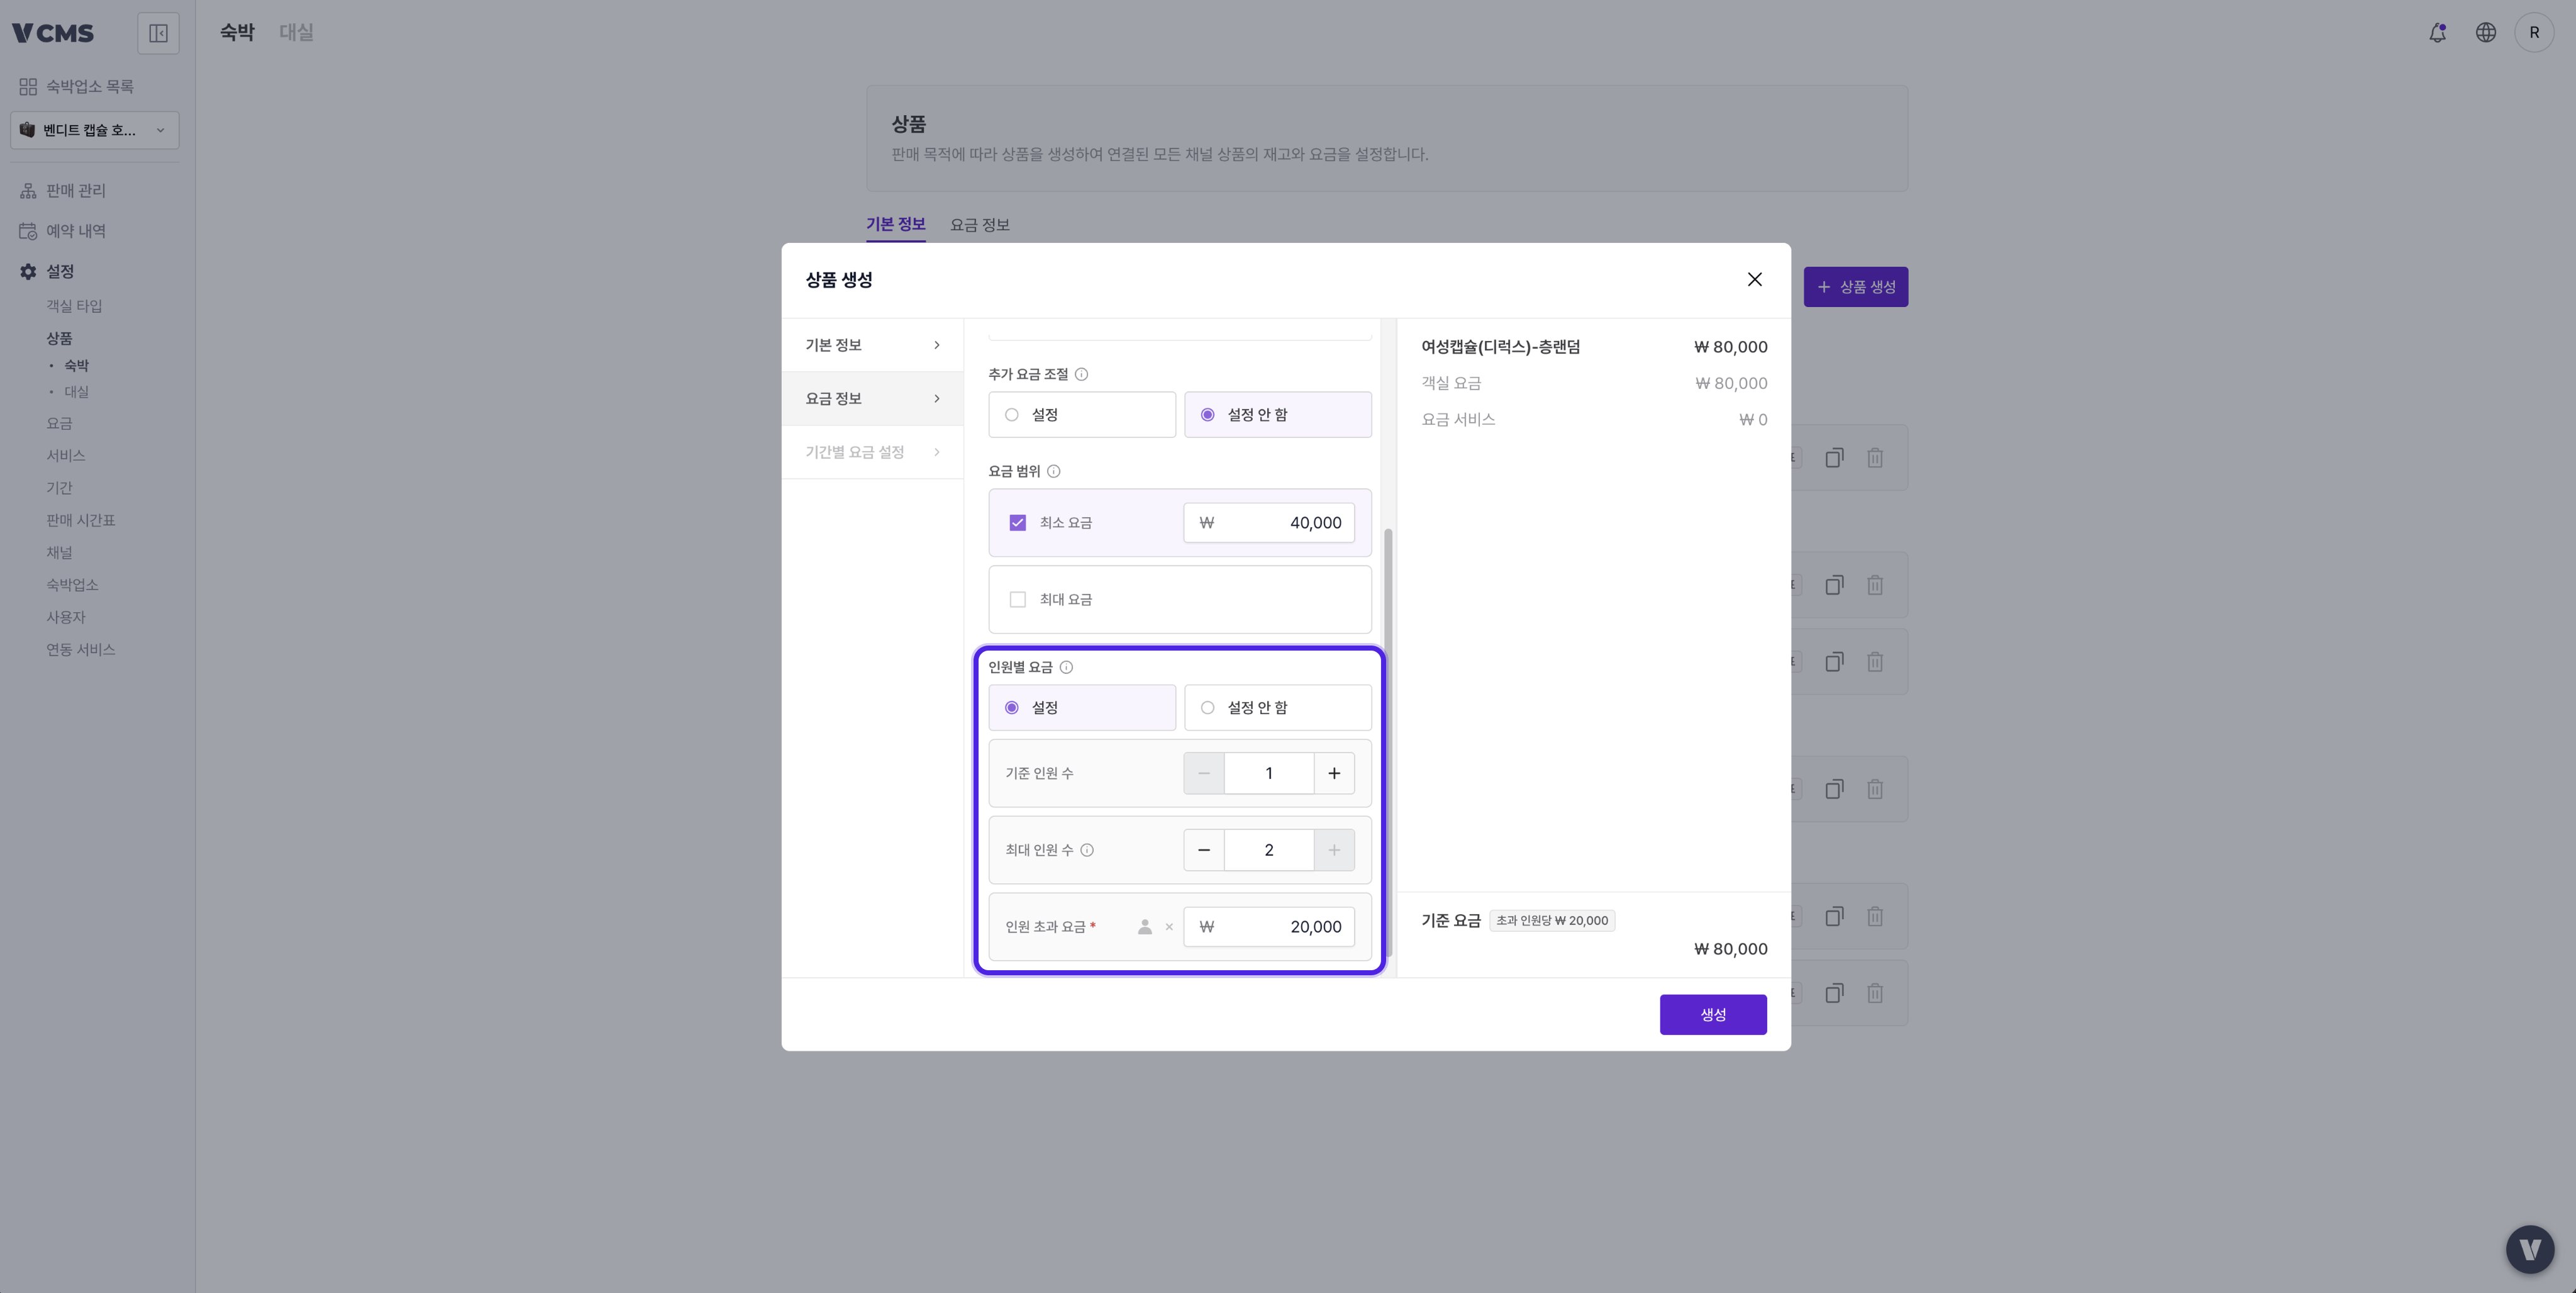Switch to the 숙박 top tab
The height and width of the screenshot is (1293, 2576).
click(237, 33)
